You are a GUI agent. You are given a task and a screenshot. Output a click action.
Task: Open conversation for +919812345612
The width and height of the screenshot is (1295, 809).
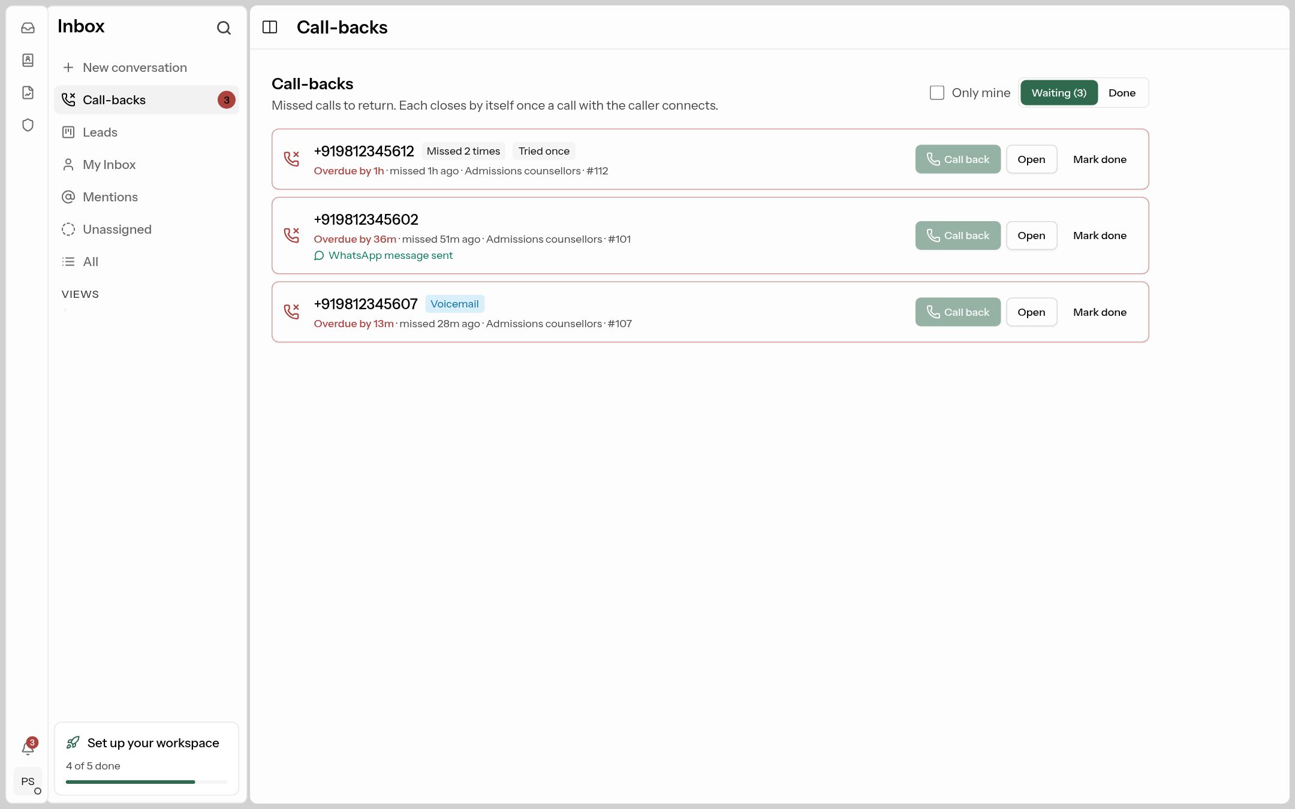tap(1031, 159)
